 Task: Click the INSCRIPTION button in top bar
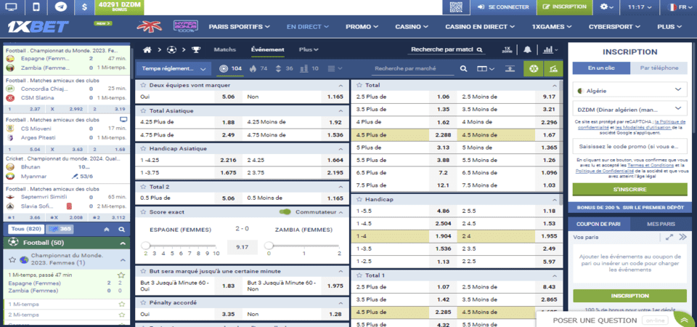pyautogui.click(x=565, y=7)
